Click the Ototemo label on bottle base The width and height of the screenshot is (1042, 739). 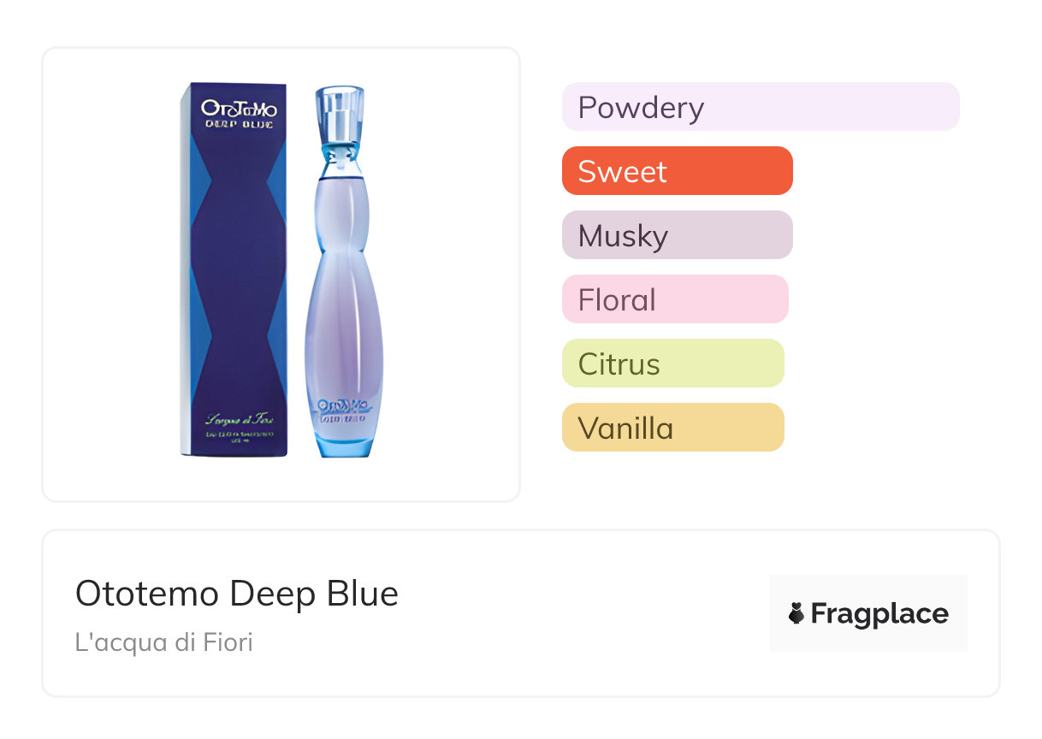tap(342, 407)
